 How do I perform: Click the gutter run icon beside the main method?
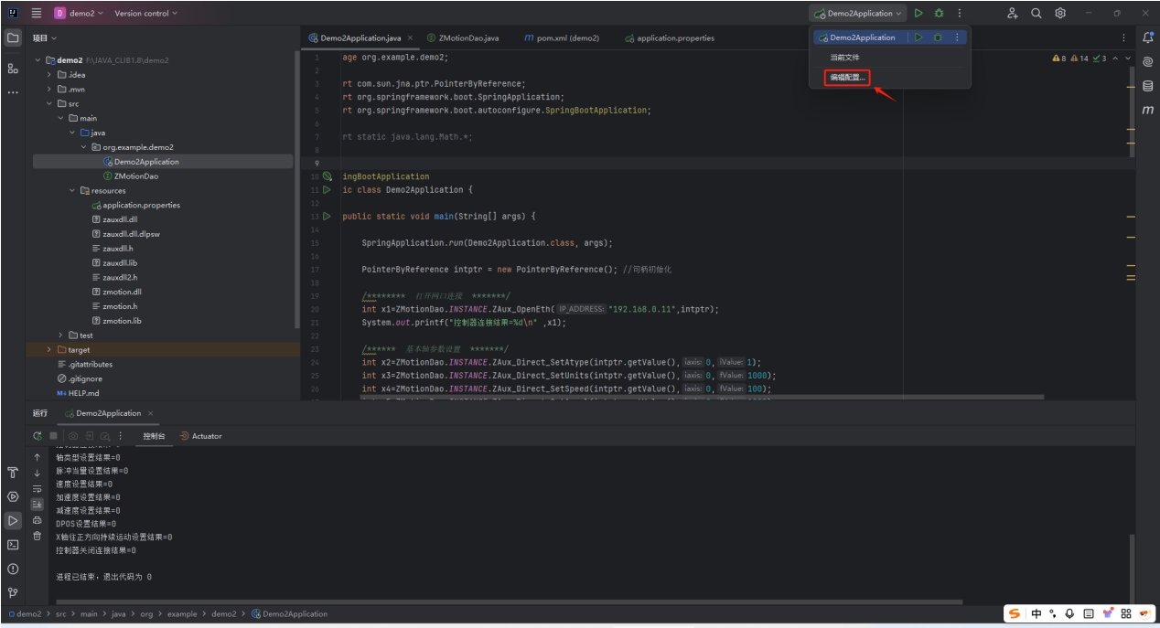pyautogui.click(x=328, y=217)
